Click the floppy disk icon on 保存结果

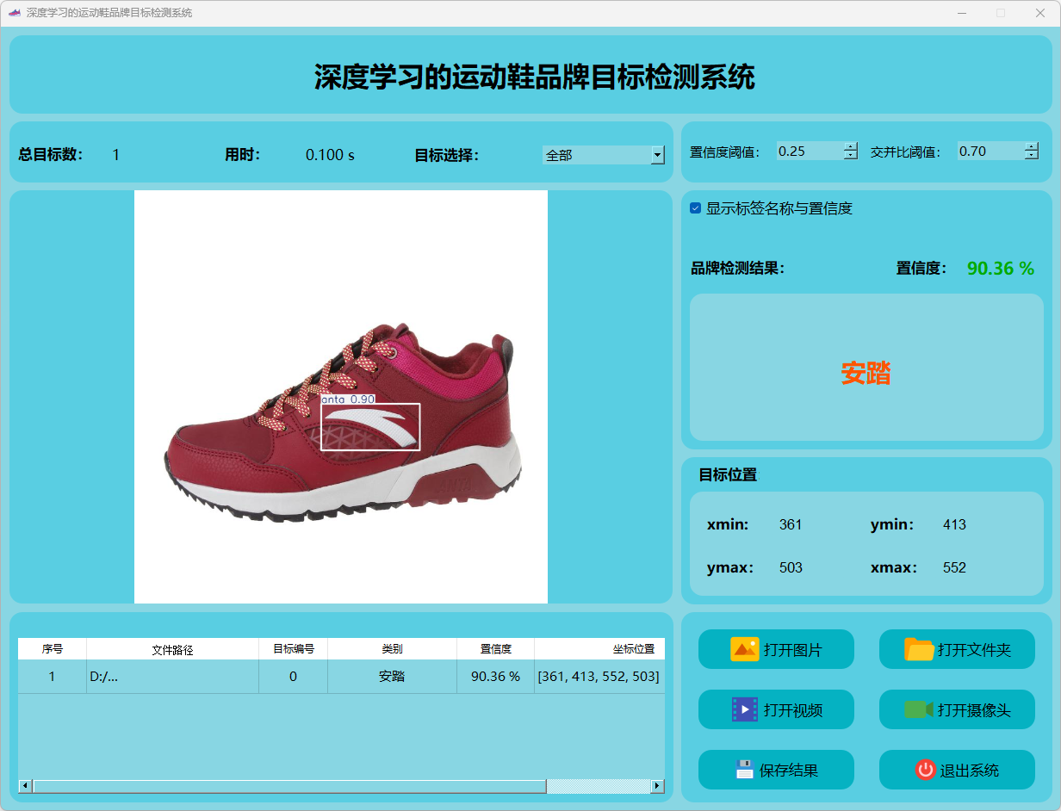(744, 770)
